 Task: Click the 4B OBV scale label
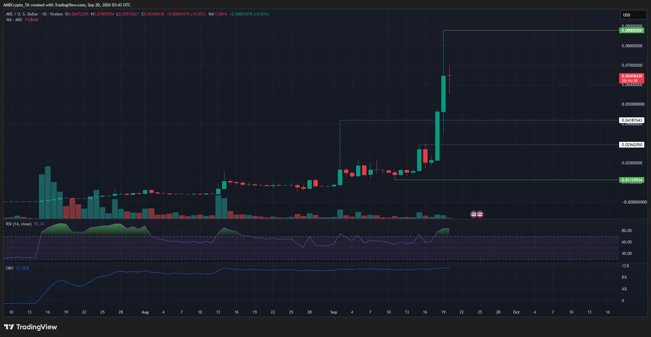pyautogui.click(x=624, y=289)
